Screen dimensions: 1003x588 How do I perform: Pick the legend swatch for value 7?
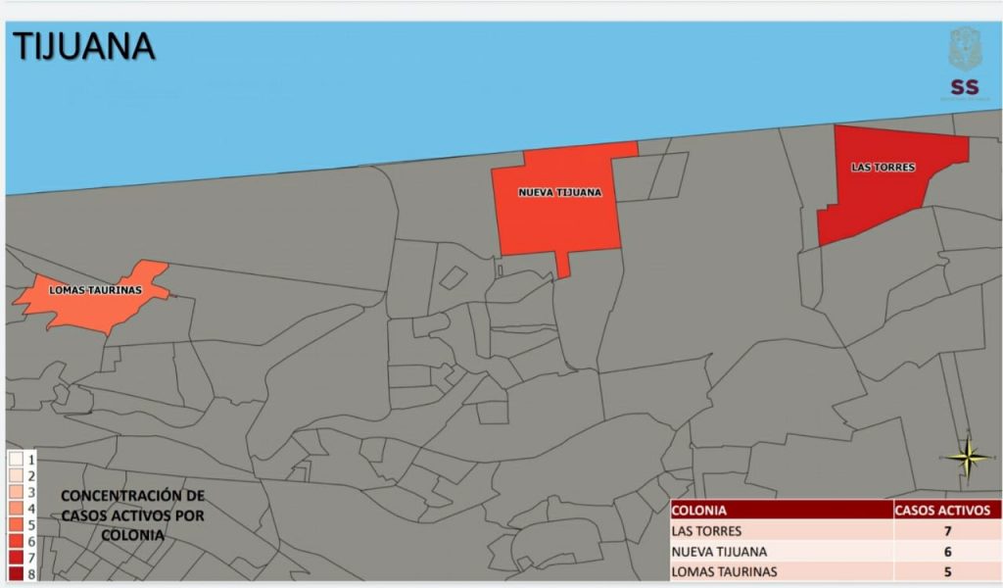pos(16,558)
